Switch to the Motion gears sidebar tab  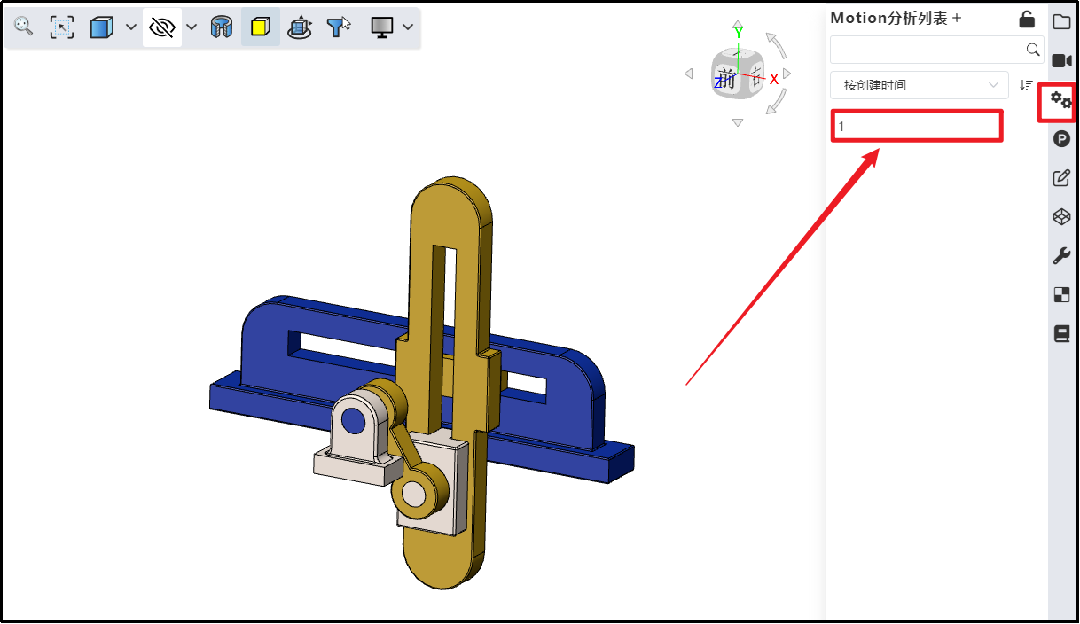pyautogui.click(x=1060, y=100)
